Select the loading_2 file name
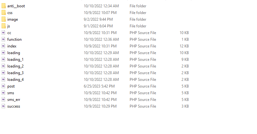This screenshot has height=134, width=257. pos(15,66)
